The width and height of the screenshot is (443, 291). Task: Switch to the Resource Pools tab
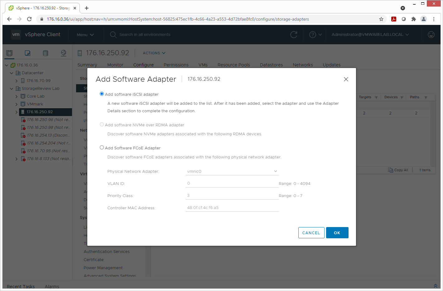coord(234,65)
